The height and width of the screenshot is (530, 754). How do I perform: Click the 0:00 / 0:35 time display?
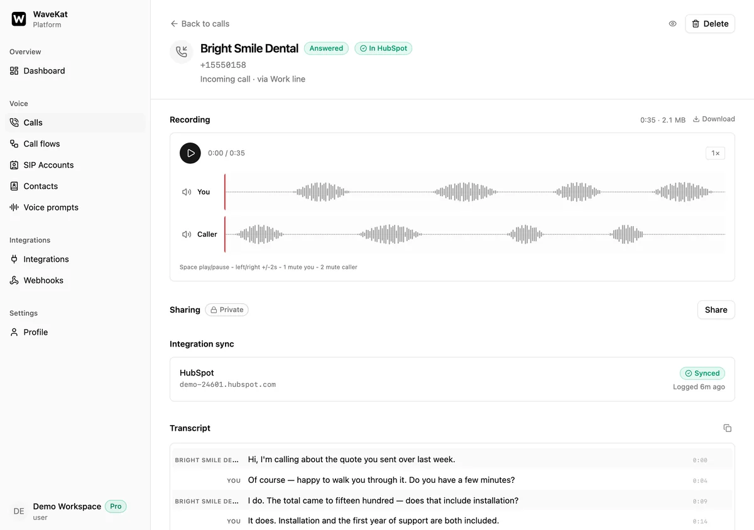click(226, 153)
